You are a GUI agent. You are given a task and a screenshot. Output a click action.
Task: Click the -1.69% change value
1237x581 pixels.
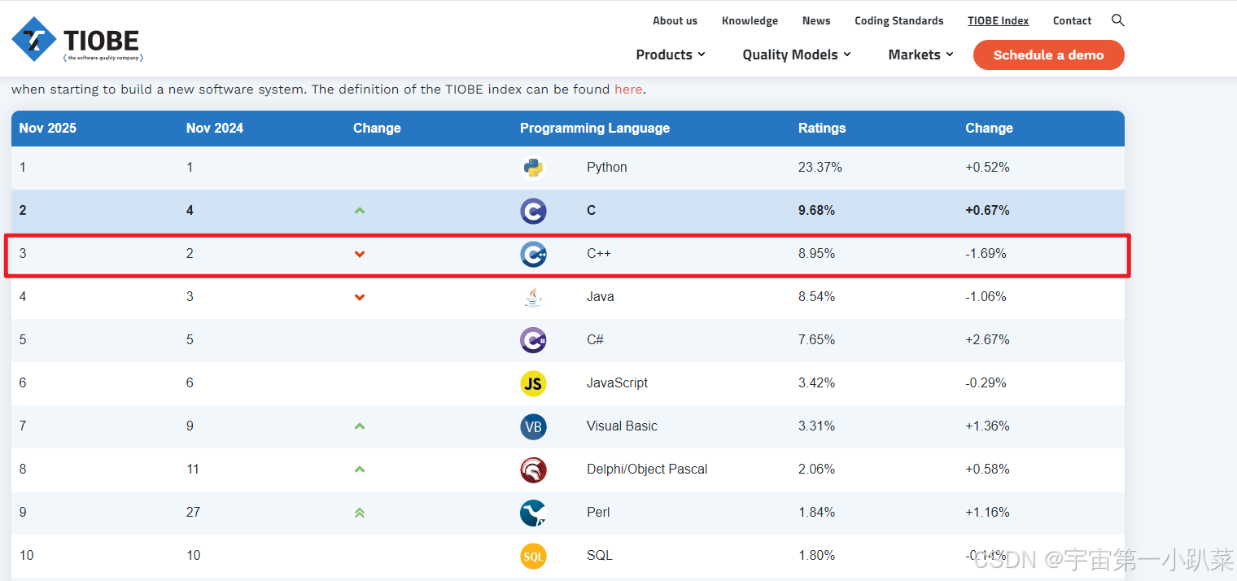[986, 254]
